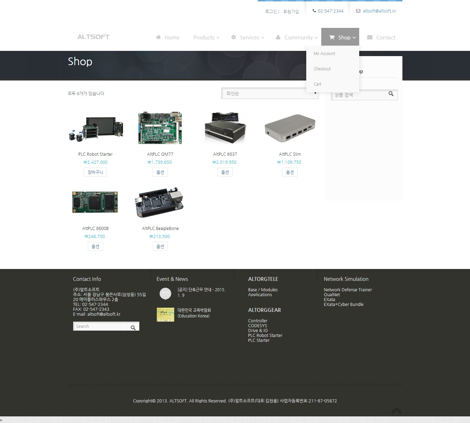Viewport: 470px width, 423px height.
Task: Click the product search magnifier icon
Action: (391, 94)
